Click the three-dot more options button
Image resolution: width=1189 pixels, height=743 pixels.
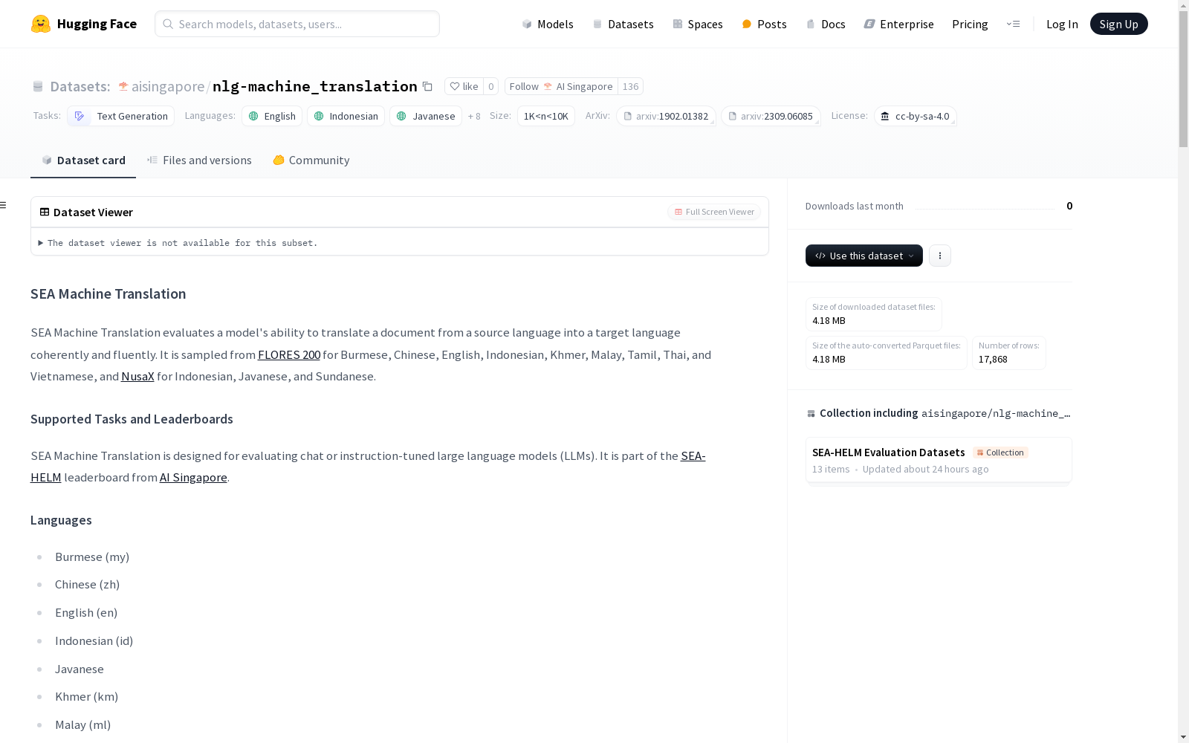click(x=940, y=256)
